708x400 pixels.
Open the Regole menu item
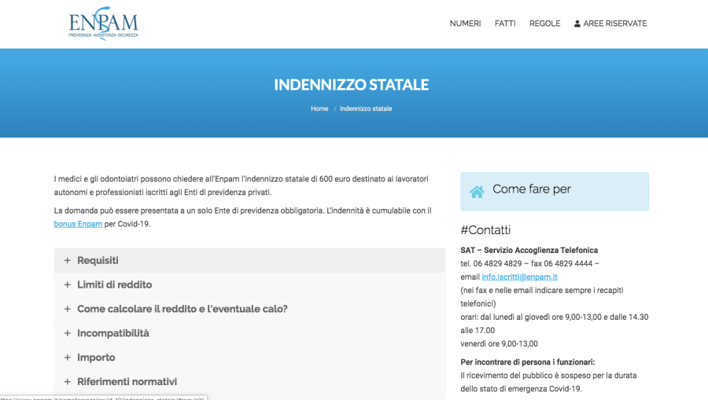point(544,24)
